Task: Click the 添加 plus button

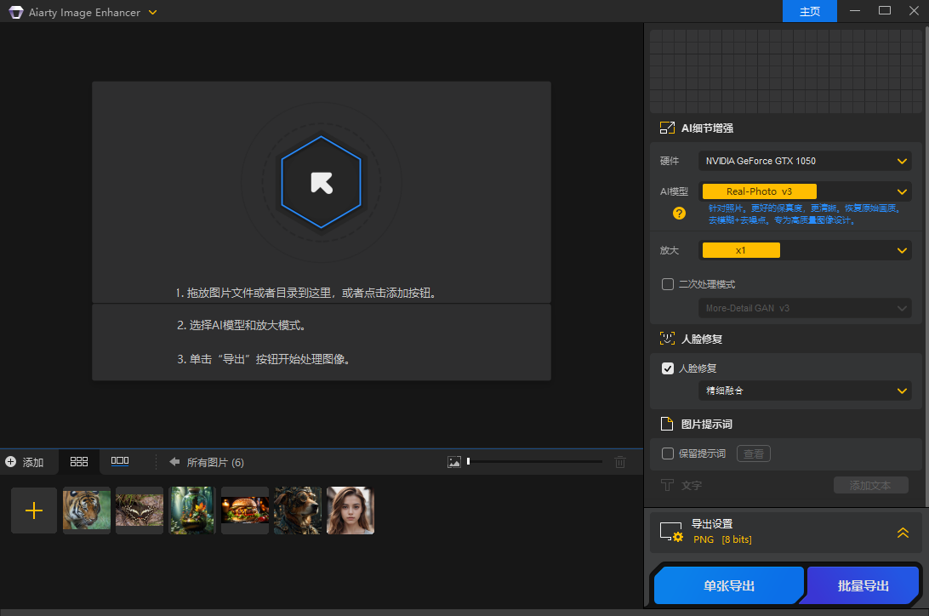Action: coord(25,462)
